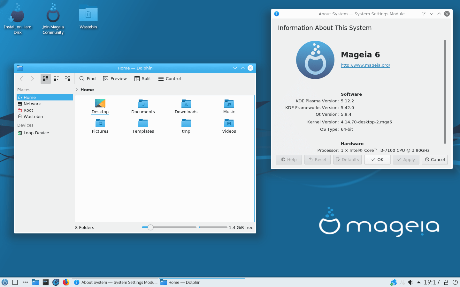Image resolution: width=460 pixels, height=287 pixels.
Task: Click the Defaults button in About System
Action: [x=347, y=159]
